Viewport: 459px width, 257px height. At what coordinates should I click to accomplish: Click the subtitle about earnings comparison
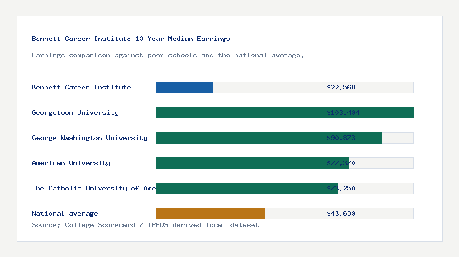[x=168, y=56]
